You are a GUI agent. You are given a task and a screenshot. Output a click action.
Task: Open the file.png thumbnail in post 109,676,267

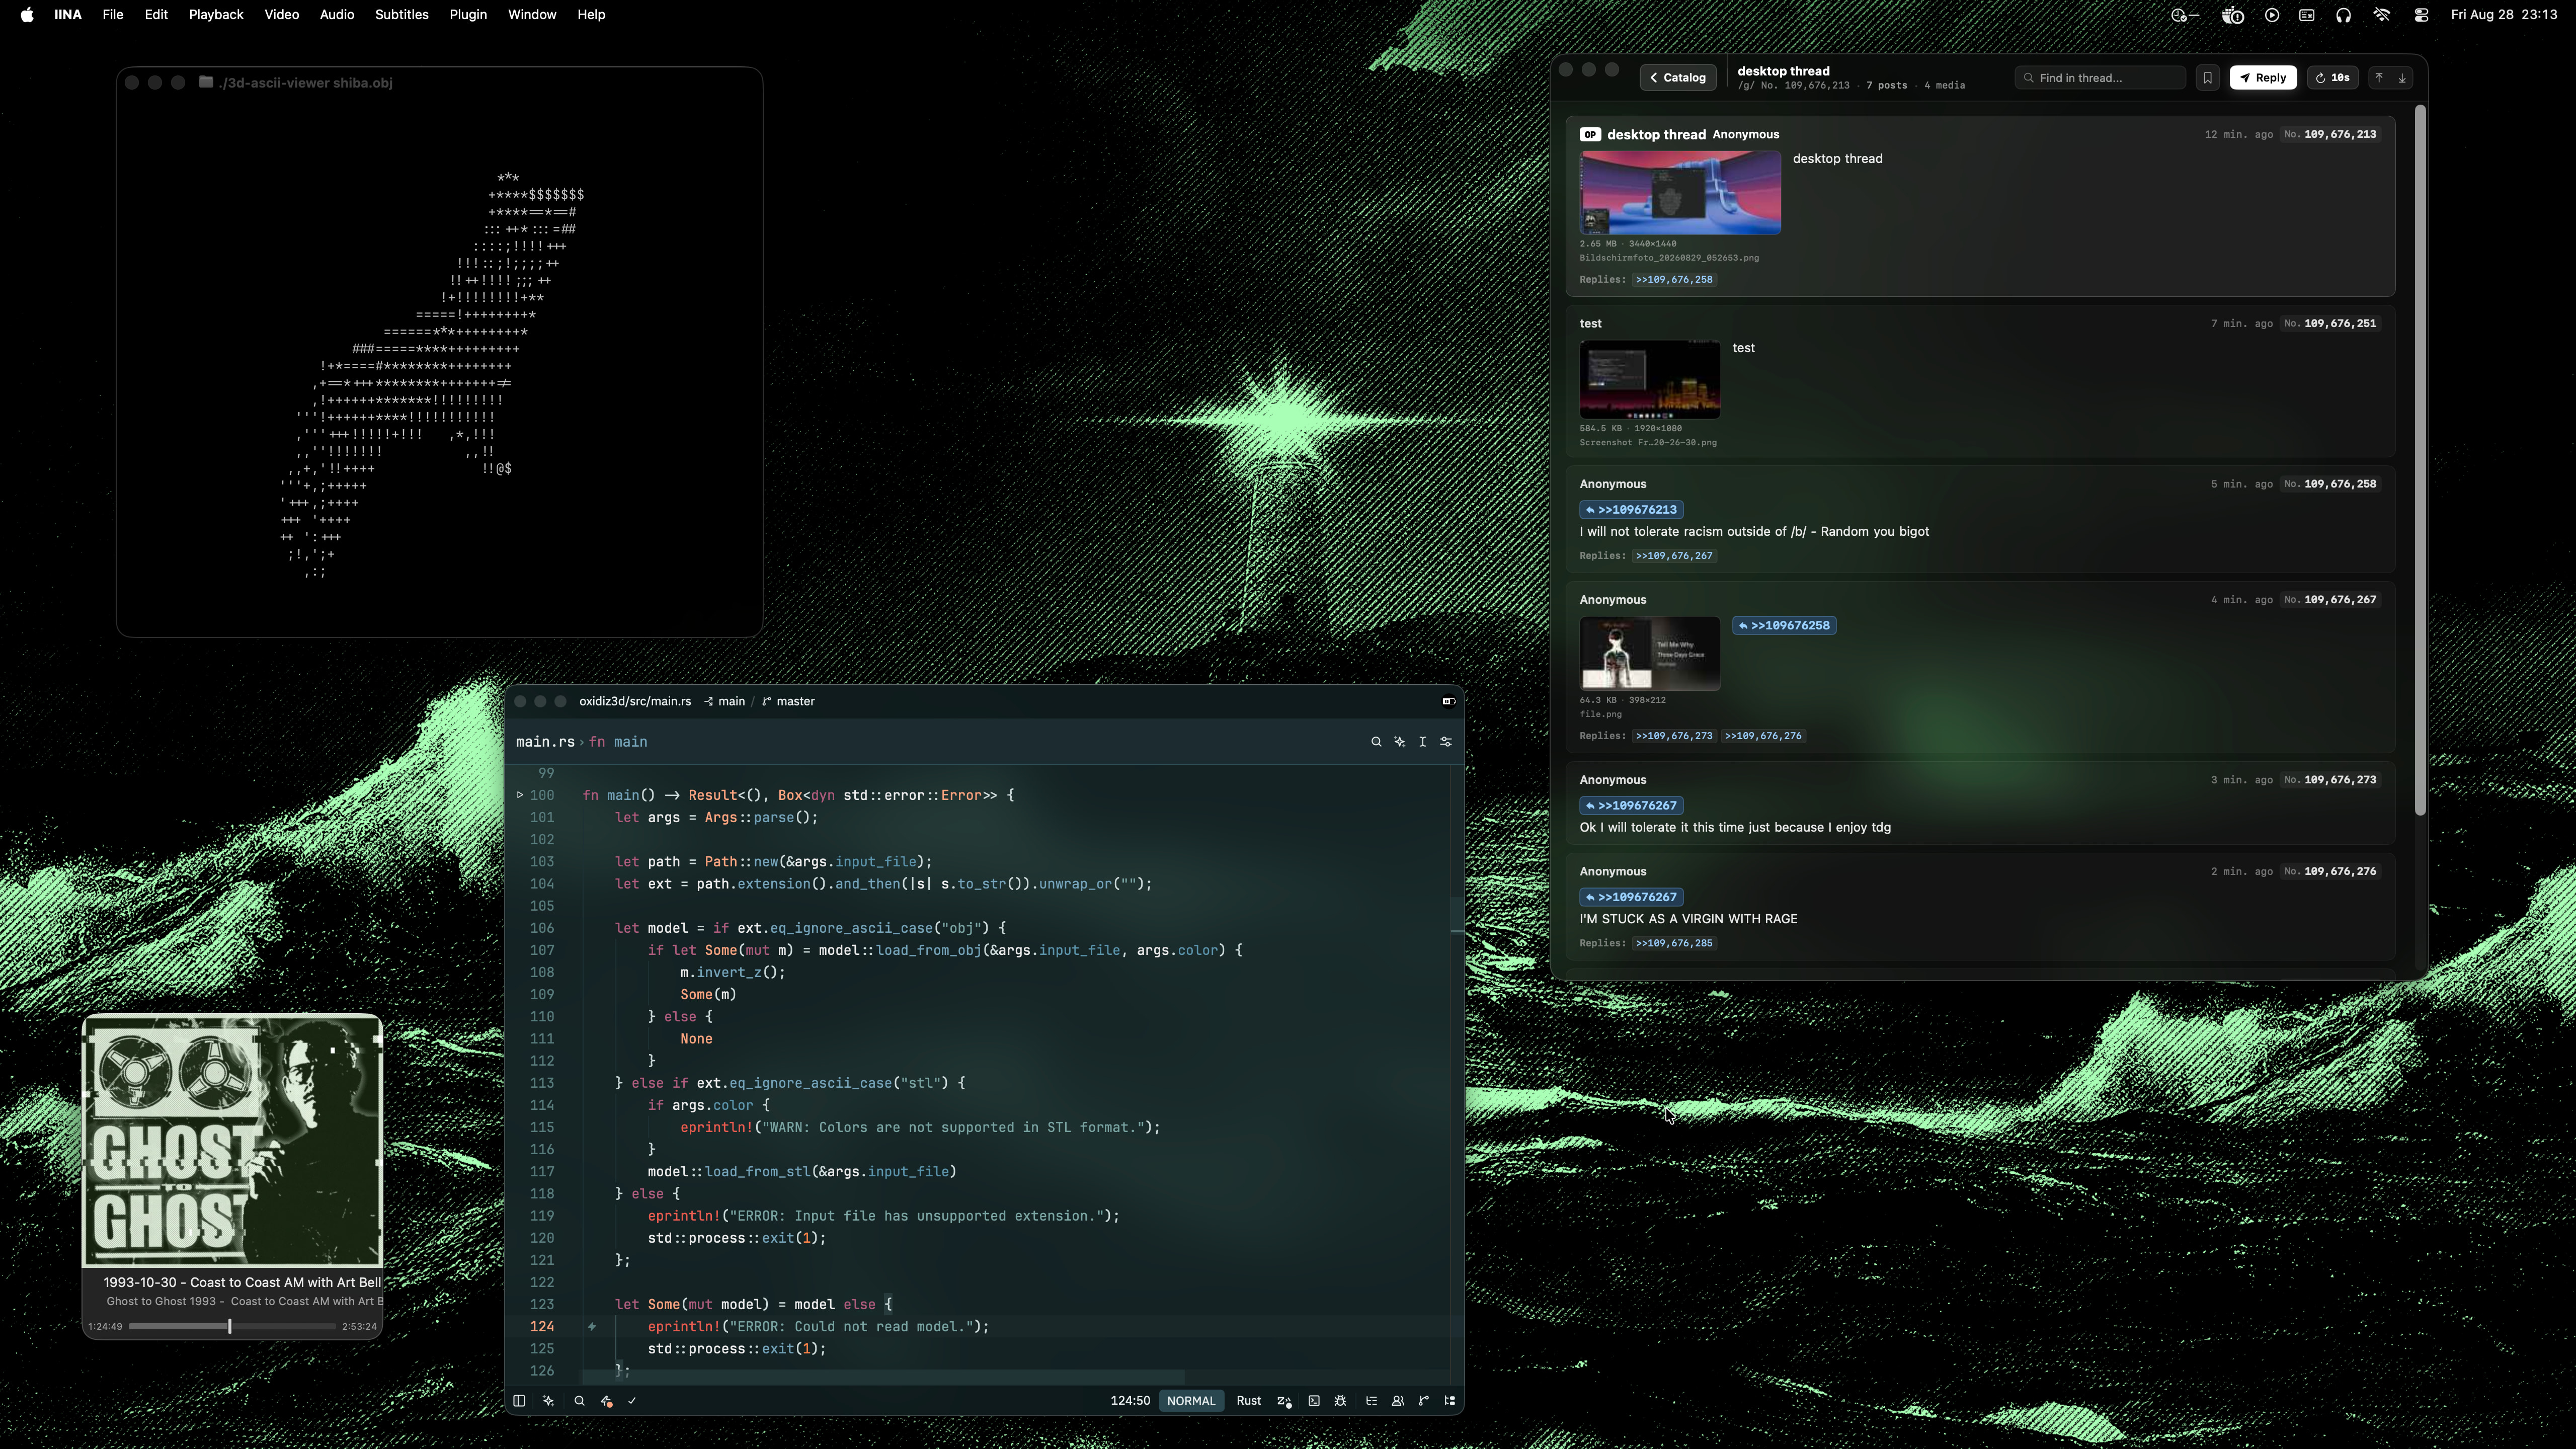pyautogui.click(x=1650, y=654)
